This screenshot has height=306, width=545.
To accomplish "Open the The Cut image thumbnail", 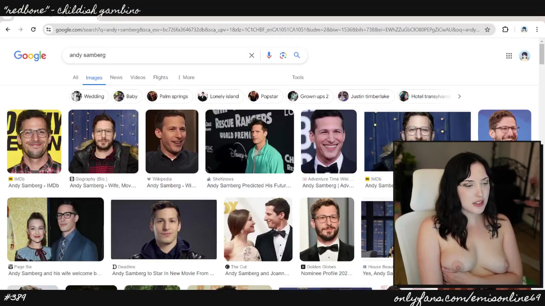I will pos(258,229).
